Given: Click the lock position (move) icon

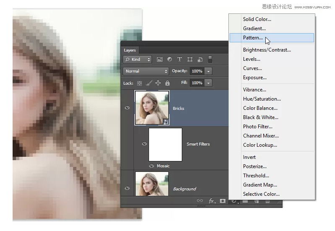Looking at the screenshot, I should coord(158,83).
